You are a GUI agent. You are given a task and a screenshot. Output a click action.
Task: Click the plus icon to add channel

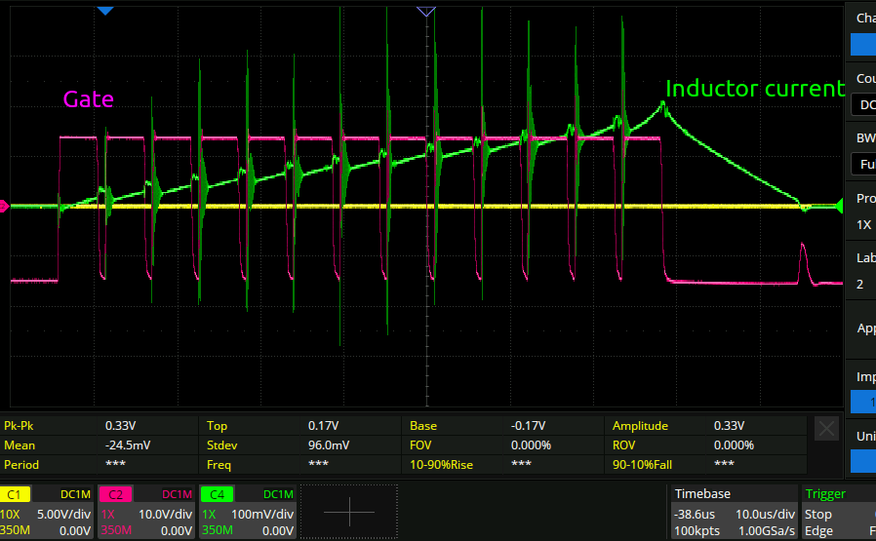pyautogui.click(x=348, y=511)
